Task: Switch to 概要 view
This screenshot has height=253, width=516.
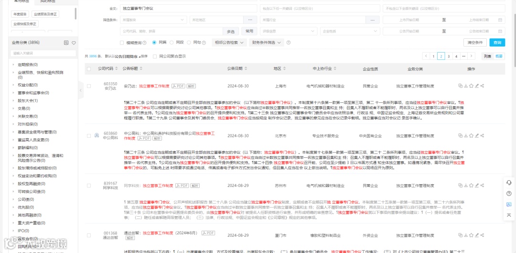Action: point(499,56)
